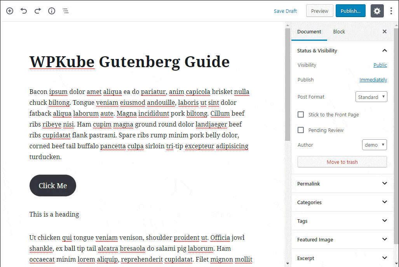Viewport: 399px width, 267px height.
Task: Click the 'This is a heading' text
Action: pos(54,214)
